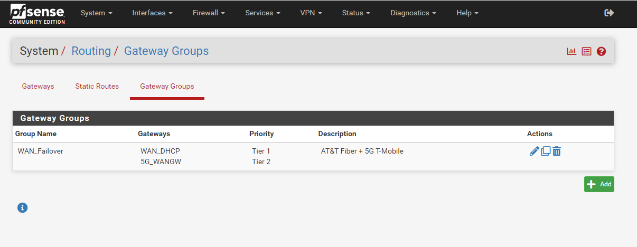This screenshot has height=247, width=637.
Task: Switch to the Static Routes tab
Action: click(97, 86)
